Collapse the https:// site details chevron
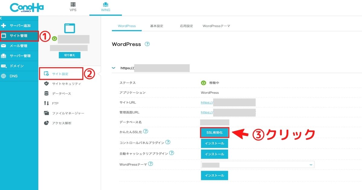Image resolution: width=362 pixels, height=190 pixels. coord(114,68)
